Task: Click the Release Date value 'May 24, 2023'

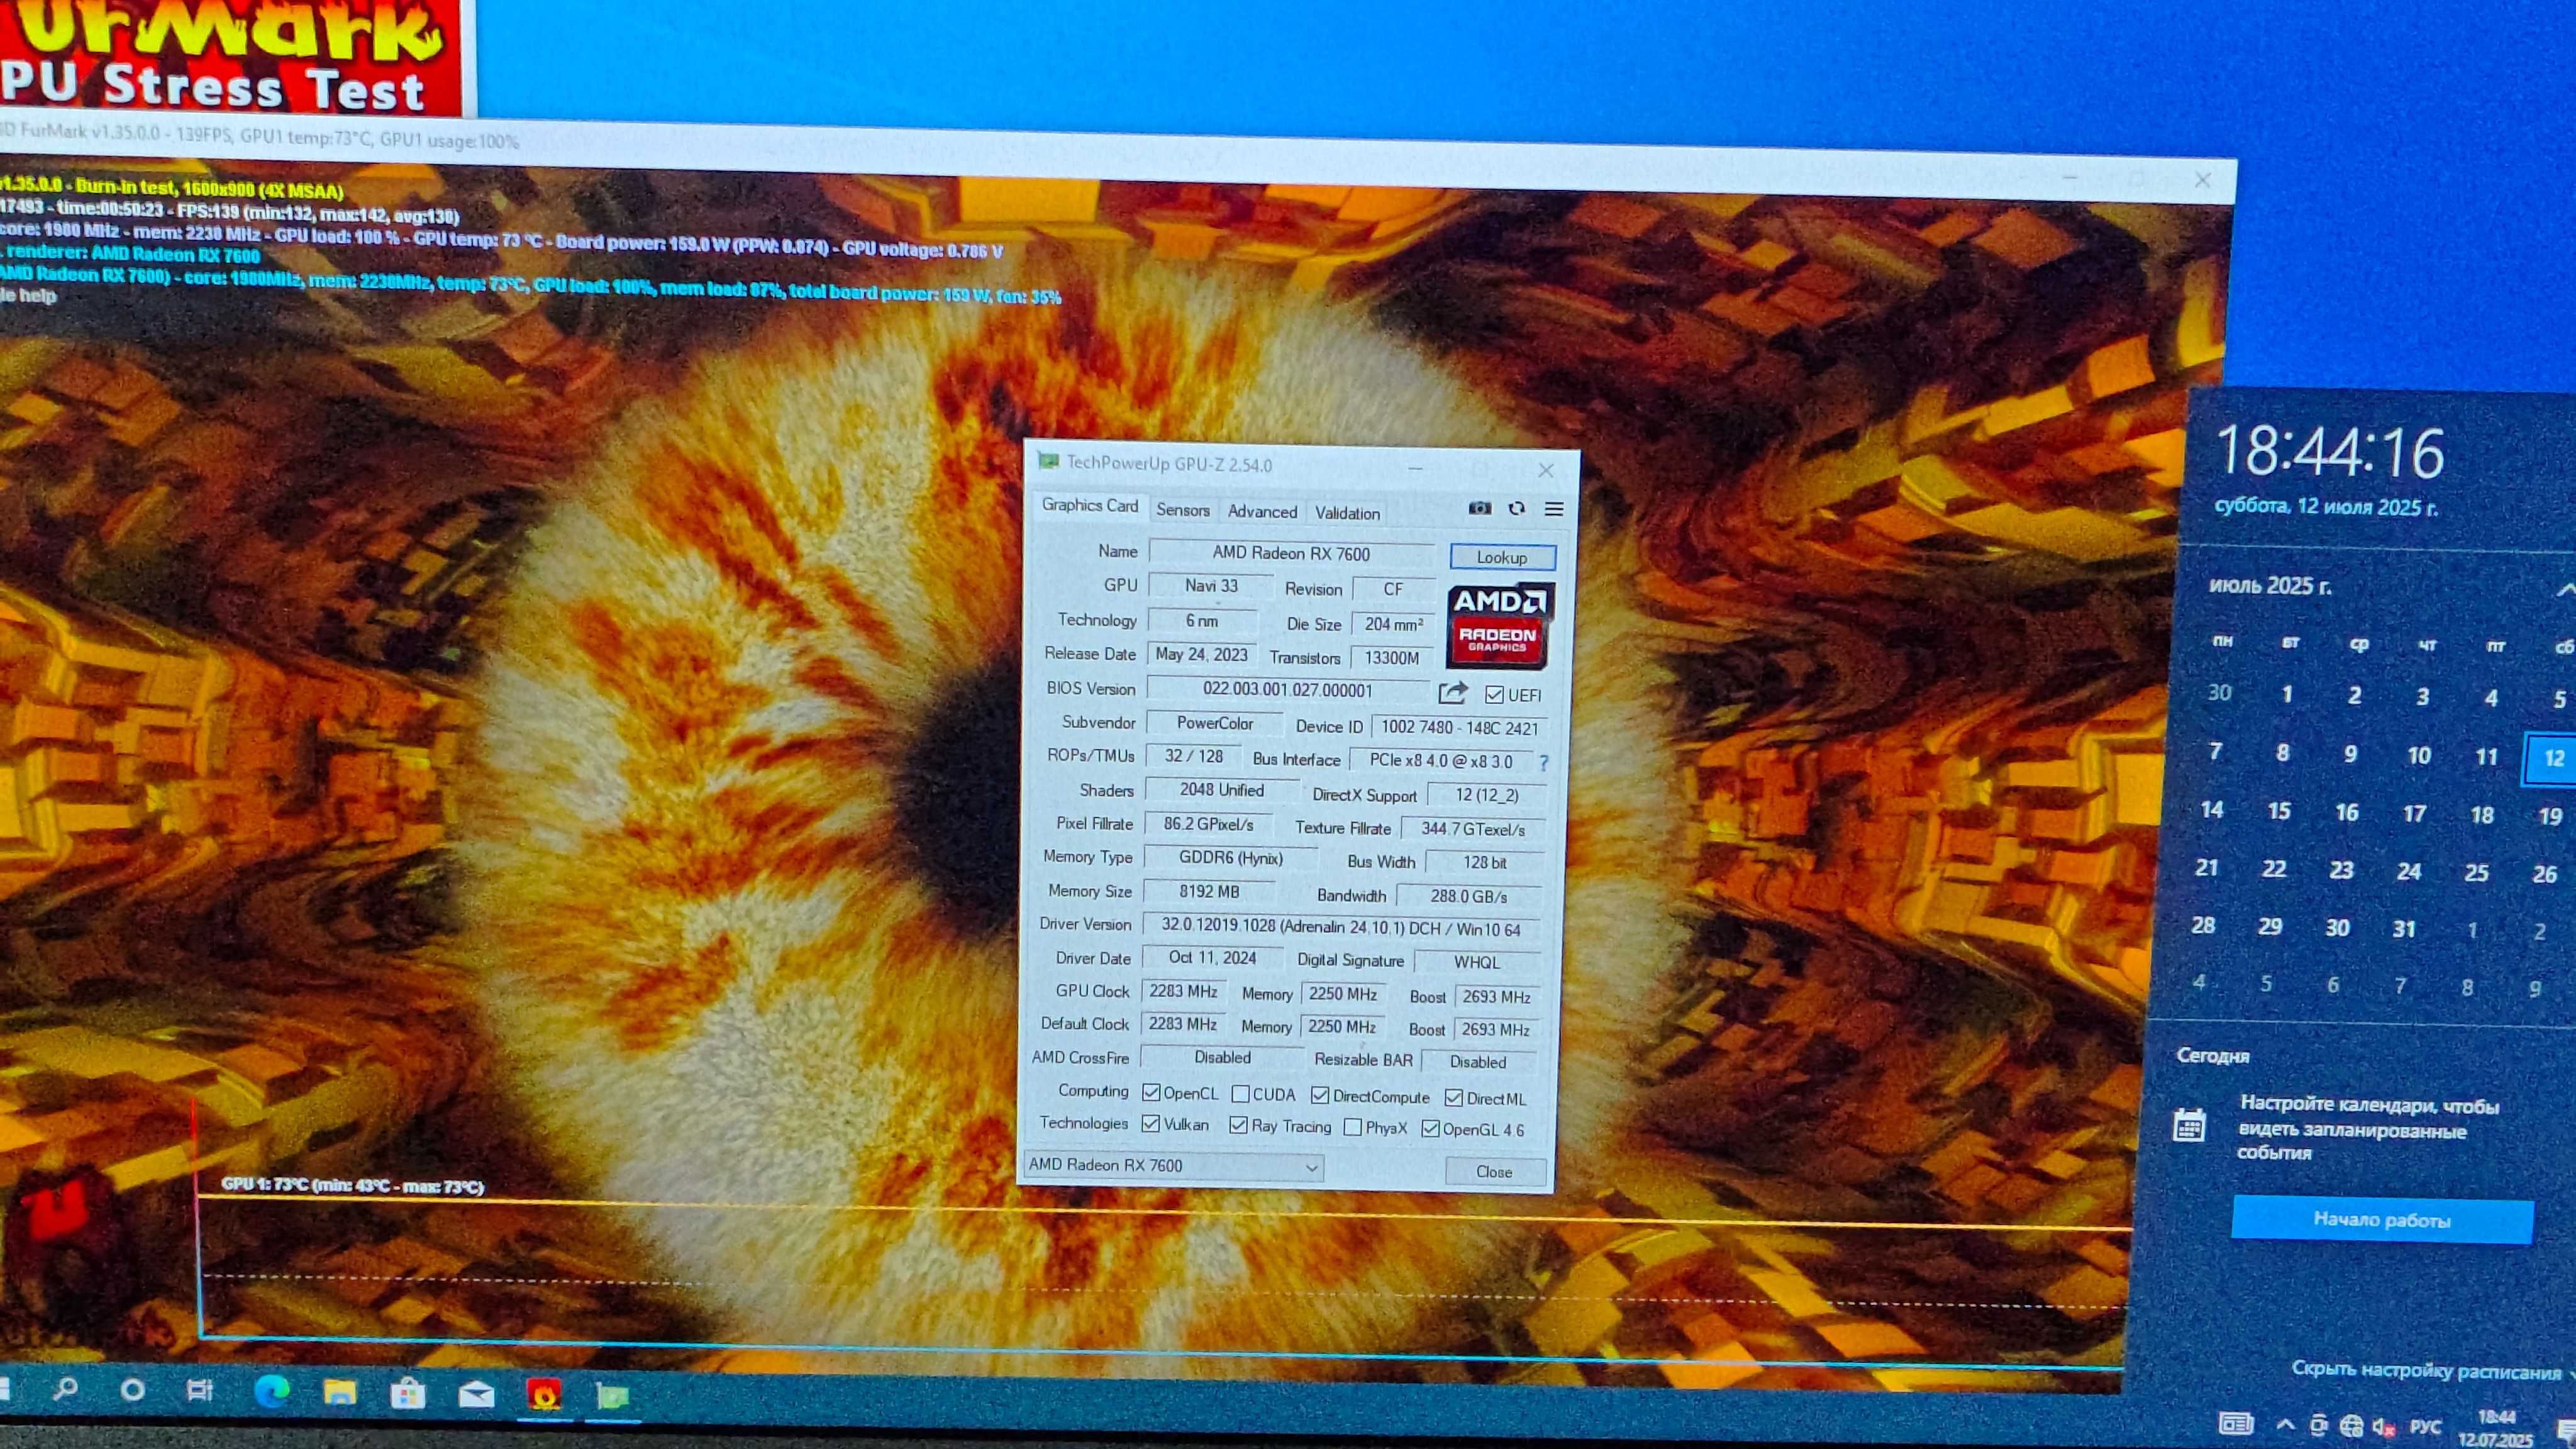Action: tap(1201, 655)
